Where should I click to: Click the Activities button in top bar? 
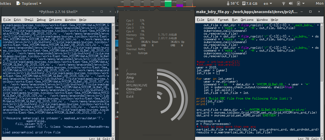point(5,4)
